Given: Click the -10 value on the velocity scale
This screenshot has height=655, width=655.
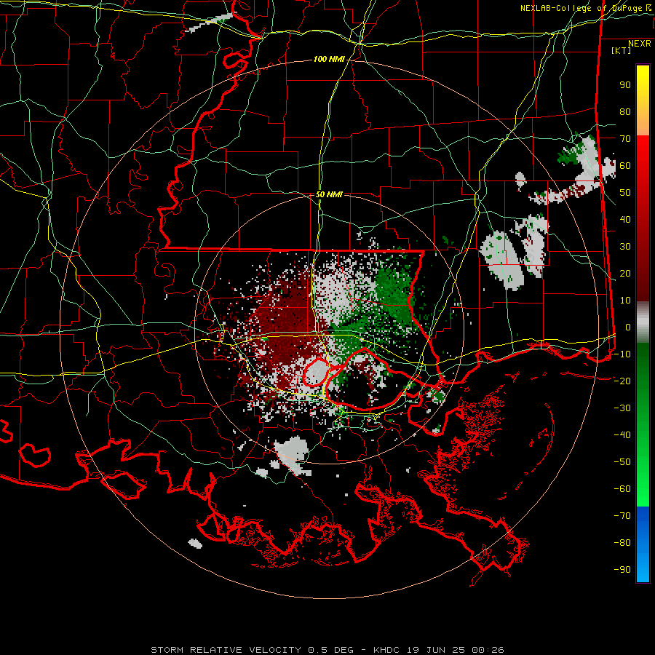Looking at the screenshot, I should (x=622, y=354).
